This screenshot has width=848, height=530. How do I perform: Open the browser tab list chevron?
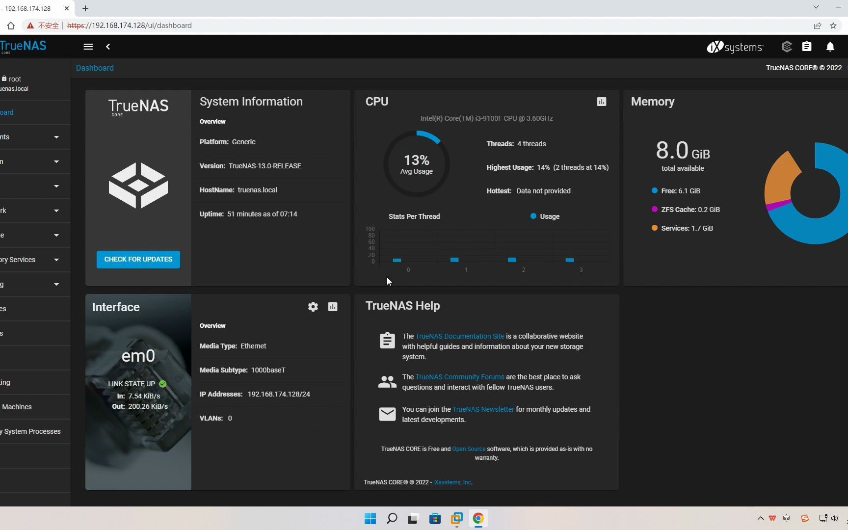coord(816,7)
